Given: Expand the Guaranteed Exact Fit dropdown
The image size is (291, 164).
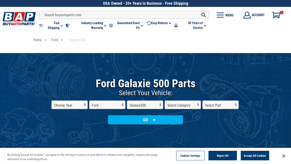Looking at the screenshot, I should (142, 26).
